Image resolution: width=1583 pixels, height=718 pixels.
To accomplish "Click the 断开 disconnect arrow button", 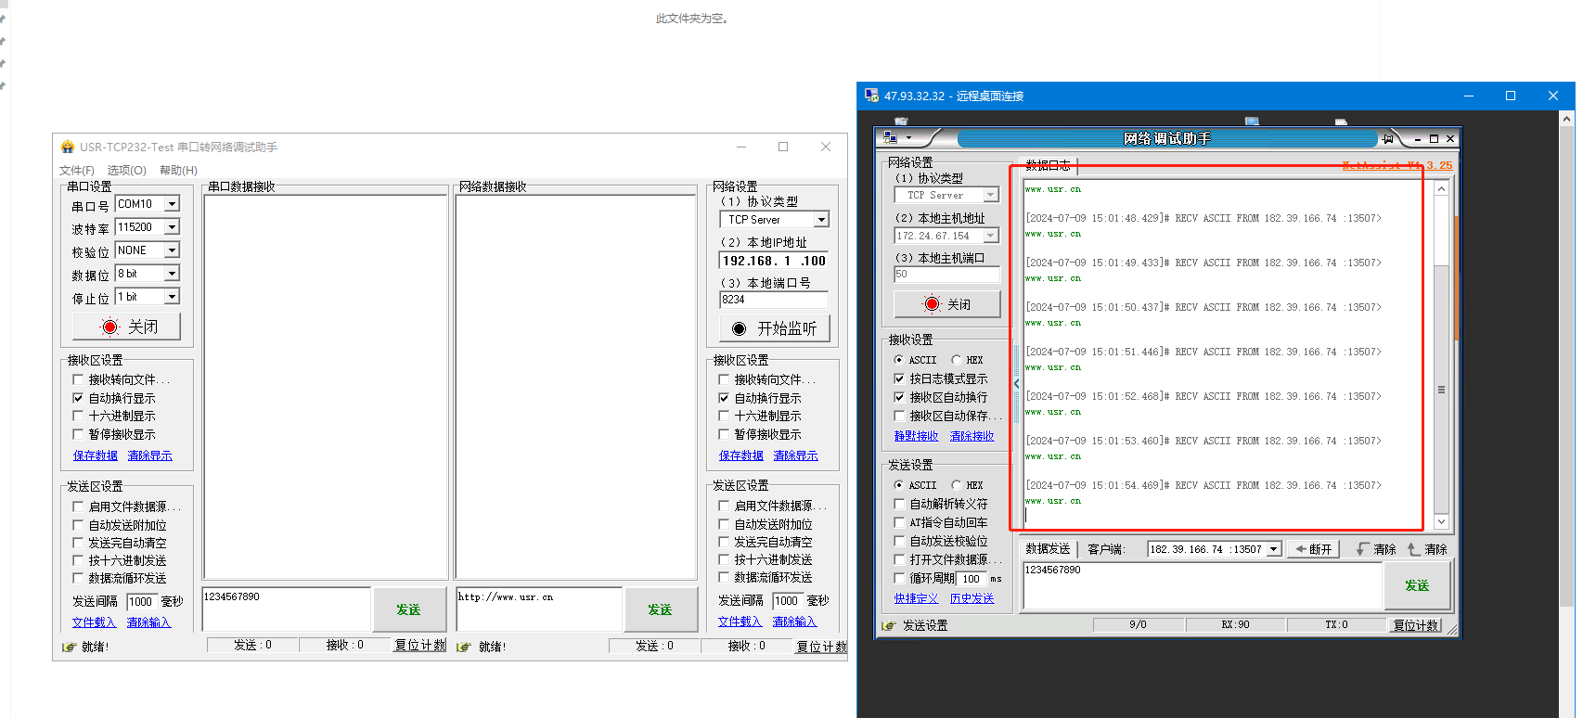I will (x=1314, y=549).
